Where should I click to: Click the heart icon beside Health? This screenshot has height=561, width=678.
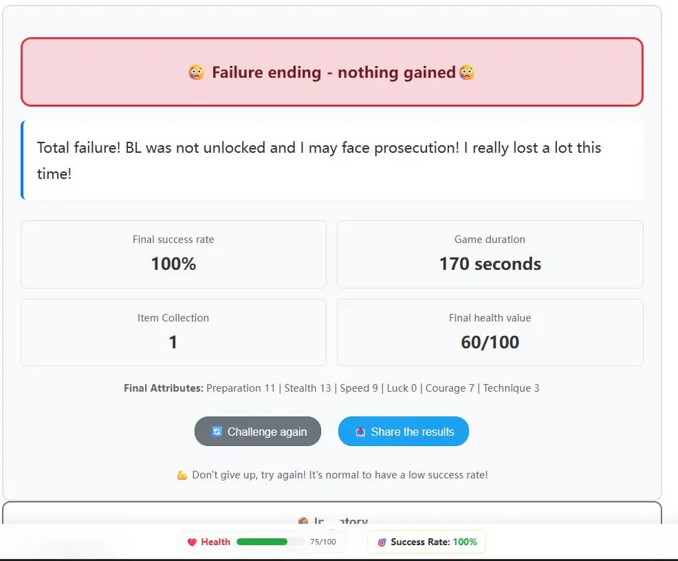point(192,542)
